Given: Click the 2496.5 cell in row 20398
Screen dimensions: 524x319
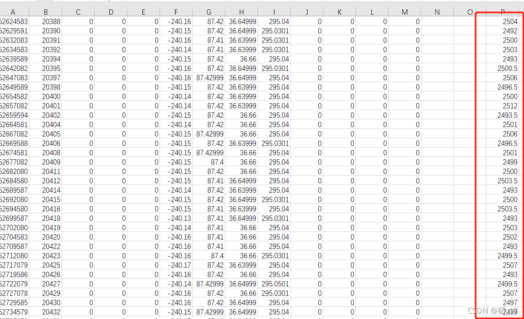Looking at the screenshot, I should (x=502, y=87).
